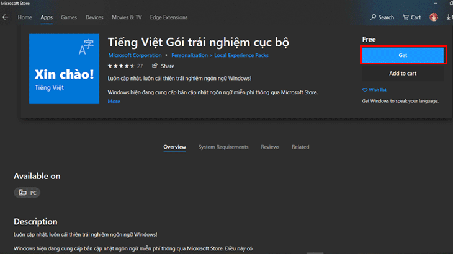453x254 pixels.
Task: Click the Xin chào app tile image
Action: point(65,69)
